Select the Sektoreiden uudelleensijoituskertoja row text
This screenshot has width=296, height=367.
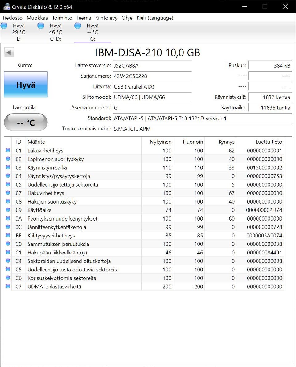[x=69, y=261]
